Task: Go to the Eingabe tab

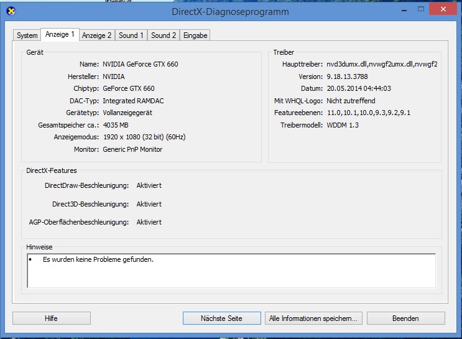Action: (x=195, y=35)
